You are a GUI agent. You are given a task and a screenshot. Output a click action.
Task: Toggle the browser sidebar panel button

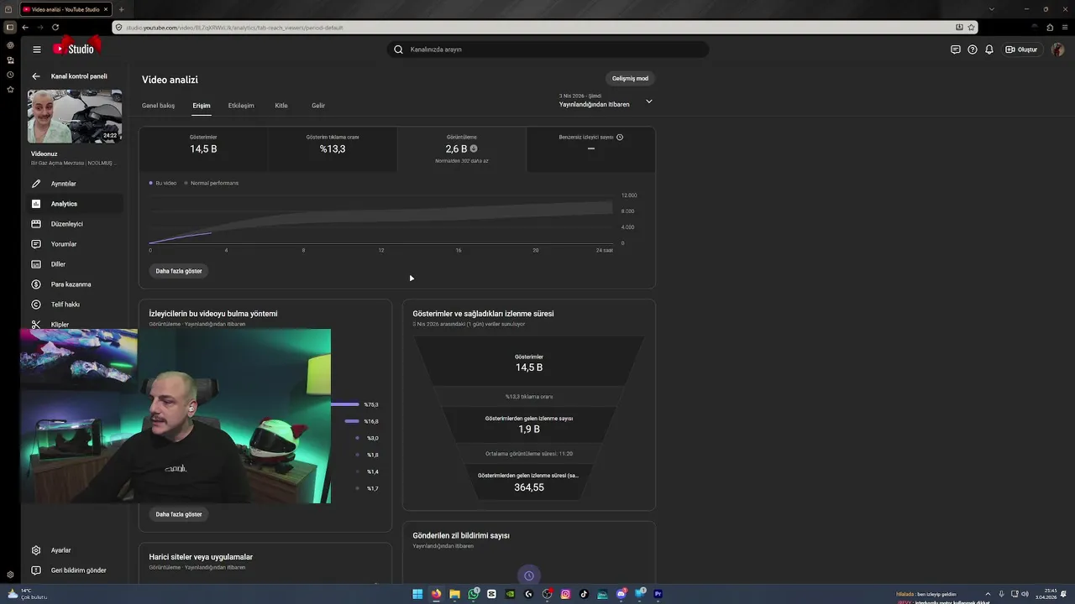point(10,27)
